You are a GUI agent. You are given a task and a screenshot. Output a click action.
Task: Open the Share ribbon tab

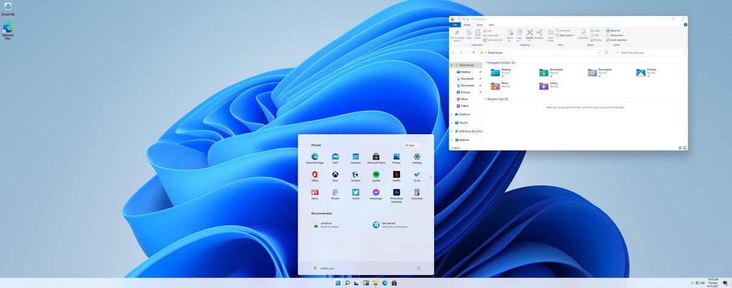479,25
